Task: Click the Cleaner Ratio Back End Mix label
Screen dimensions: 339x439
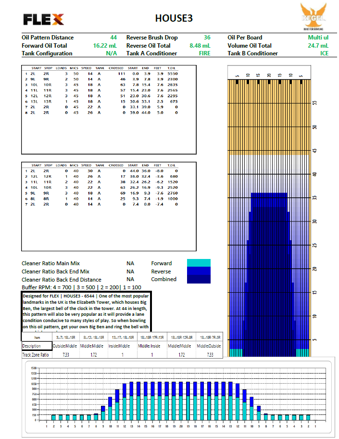Action: 55,271
